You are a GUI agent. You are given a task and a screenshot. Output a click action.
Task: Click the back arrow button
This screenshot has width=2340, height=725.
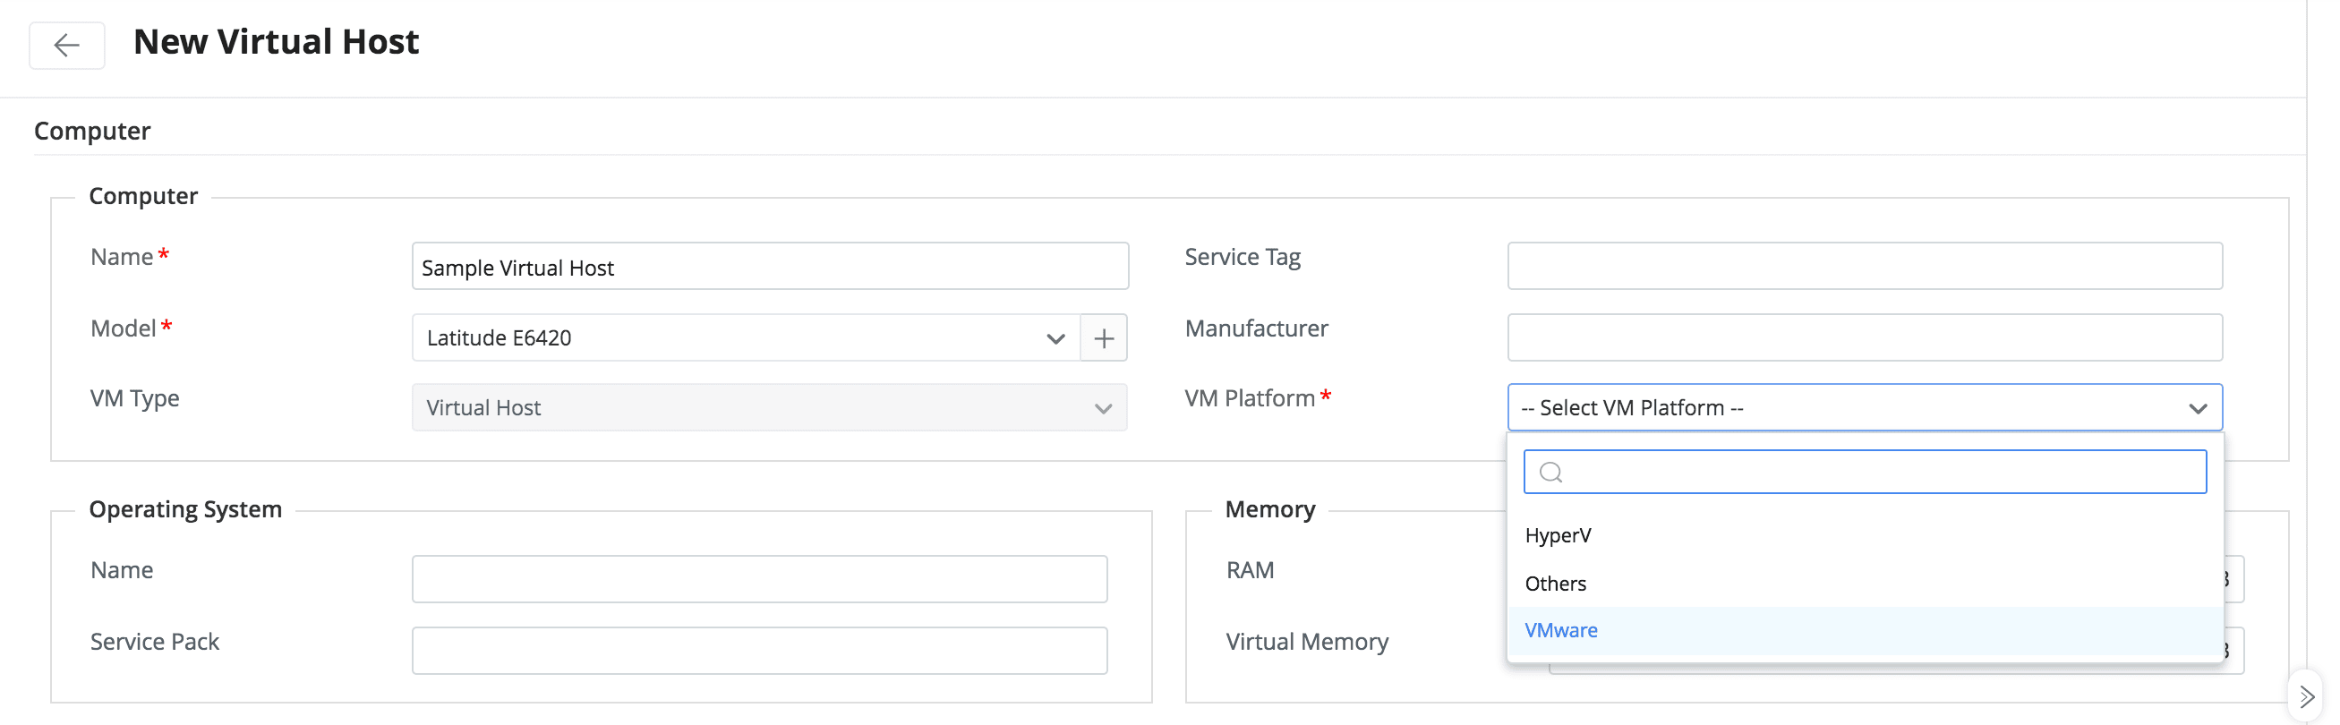tap(66, 45)
